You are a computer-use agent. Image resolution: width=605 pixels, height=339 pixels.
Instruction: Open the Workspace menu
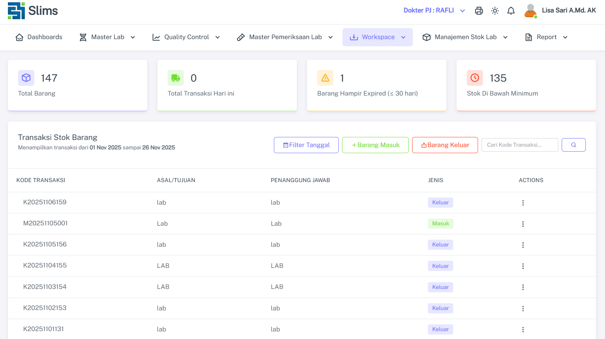[377, 37]
